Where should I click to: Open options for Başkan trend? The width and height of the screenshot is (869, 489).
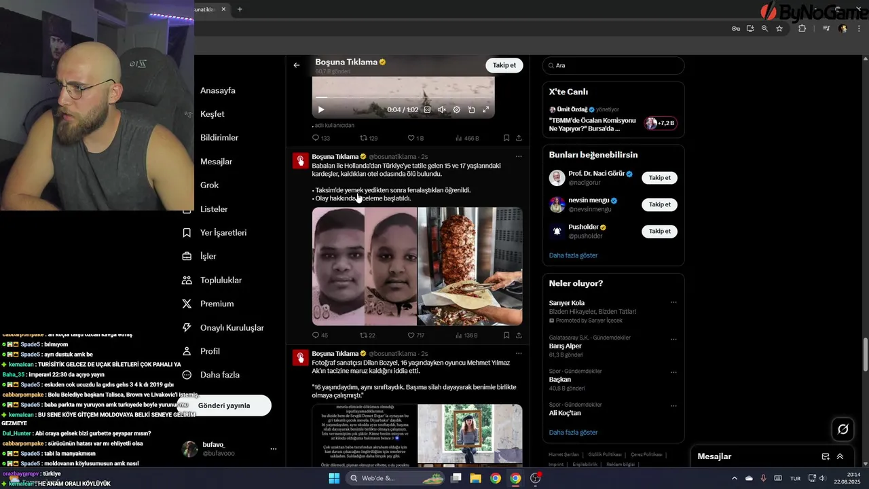pos(673,372)
